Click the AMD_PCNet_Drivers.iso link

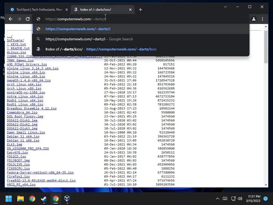tap(27, 64)
